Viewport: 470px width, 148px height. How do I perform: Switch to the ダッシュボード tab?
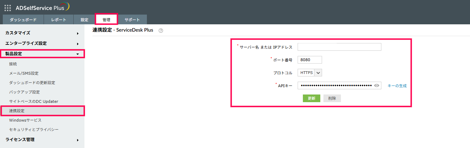pos(23,20)
